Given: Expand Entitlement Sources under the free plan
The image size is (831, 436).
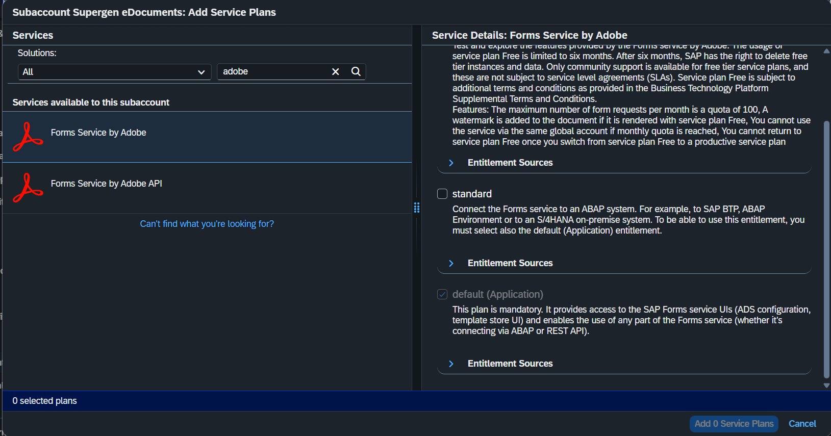Looking at the screenshot, I should 451,163.
